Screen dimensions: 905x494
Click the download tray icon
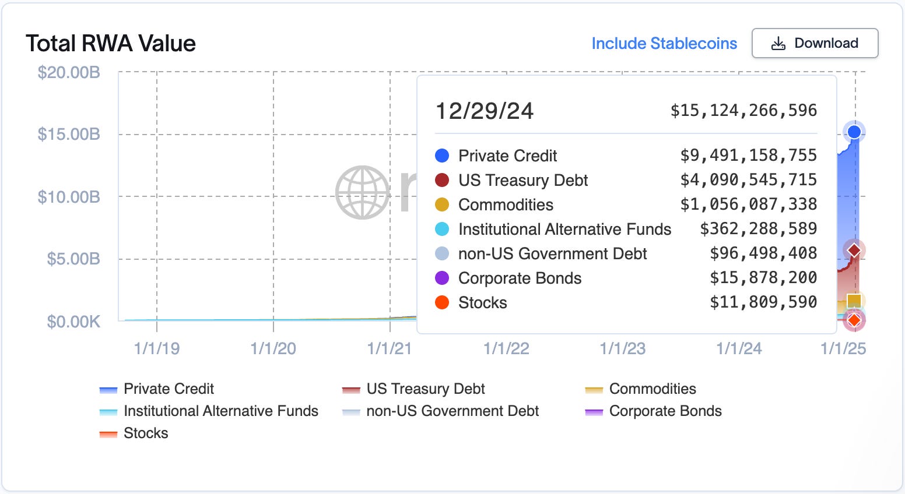click(x=778, y=44)
